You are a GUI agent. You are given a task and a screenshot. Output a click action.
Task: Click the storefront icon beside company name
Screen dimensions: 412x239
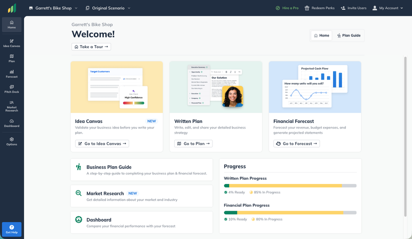pos(31,8)
